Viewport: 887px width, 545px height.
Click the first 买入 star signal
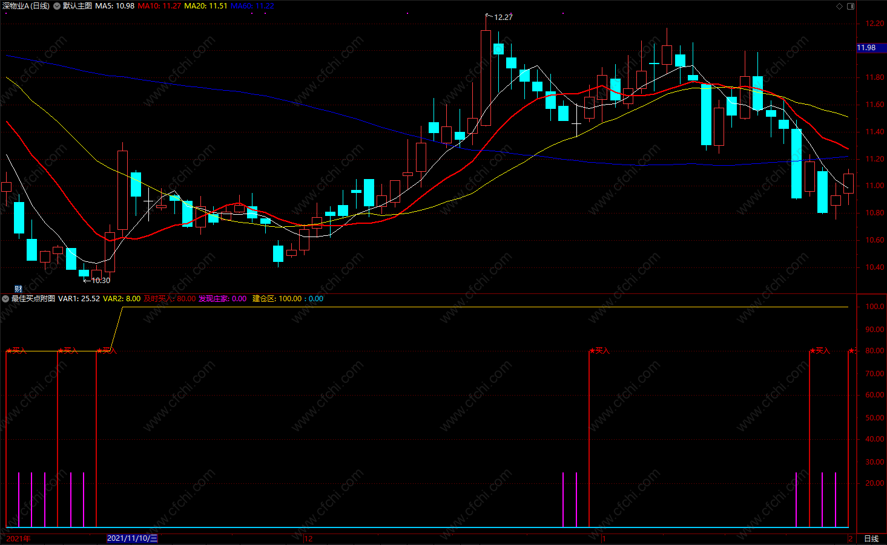(16, 350)
